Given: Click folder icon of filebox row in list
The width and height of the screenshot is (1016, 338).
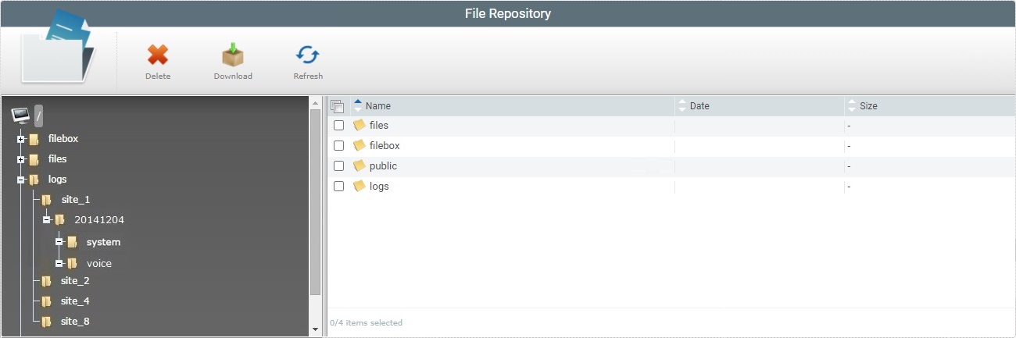Looking at the screenshot, I should 360,145.
